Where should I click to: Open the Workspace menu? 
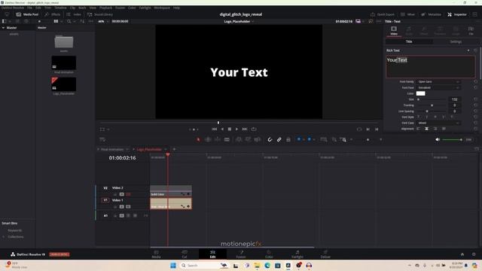point(162,8)
